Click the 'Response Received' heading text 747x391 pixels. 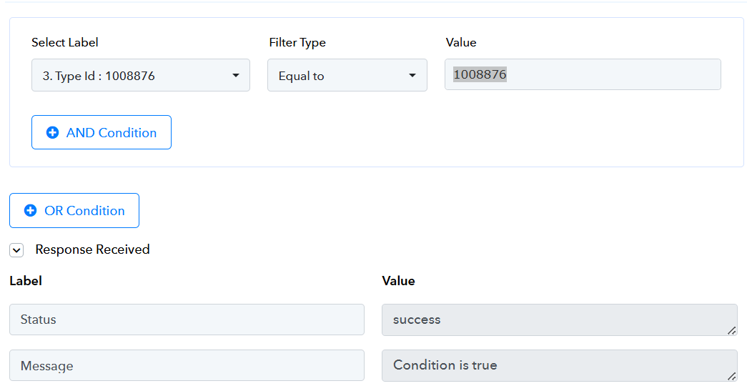92,249
